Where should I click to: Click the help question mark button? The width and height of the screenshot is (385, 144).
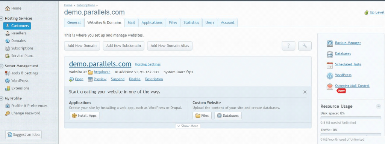coord(288,46)
